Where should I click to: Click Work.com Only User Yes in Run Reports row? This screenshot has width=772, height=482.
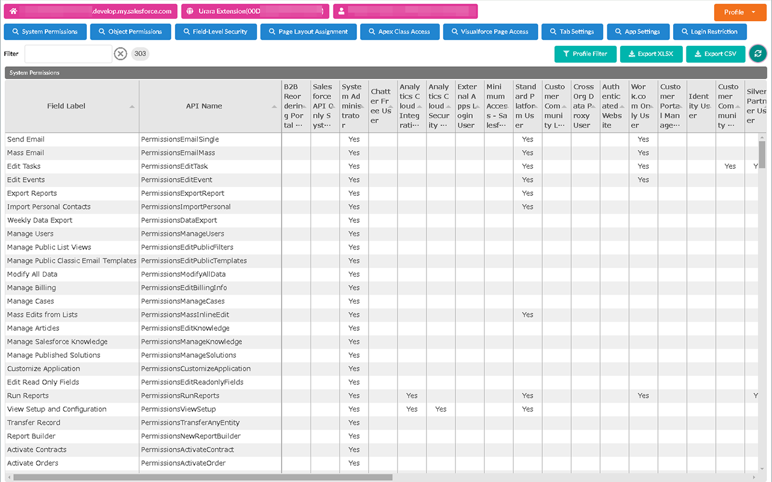coord(644,396)
